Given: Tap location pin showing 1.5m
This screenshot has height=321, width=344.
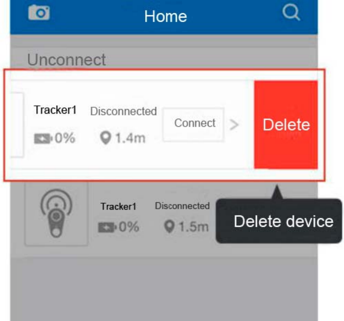Looking at the screenshot, I should point(169,227).
